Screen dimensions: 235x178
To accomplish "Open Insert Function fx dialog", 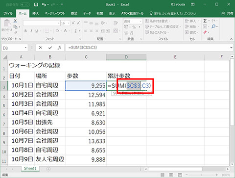I will 60,48.
